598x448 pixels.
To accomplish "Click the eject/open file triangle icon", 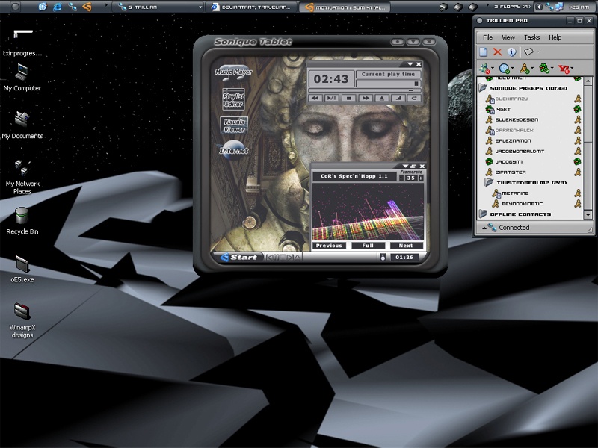I will click(x=381, y=99).
